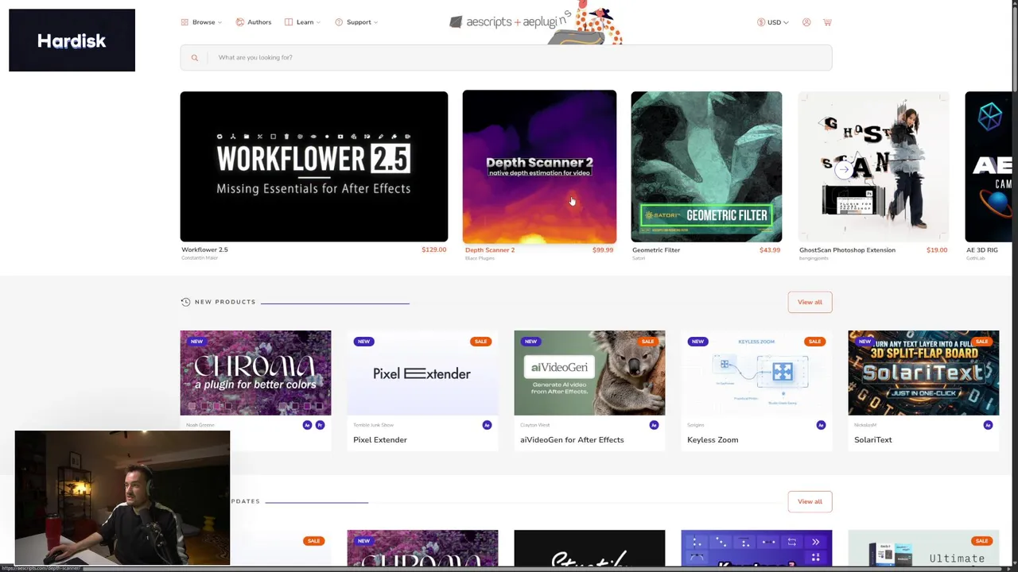Image resolution: width=1018 pixels, height=572 pixels.
Task: Open the Geometric Filter banner thumbnail
Action: 706,166
